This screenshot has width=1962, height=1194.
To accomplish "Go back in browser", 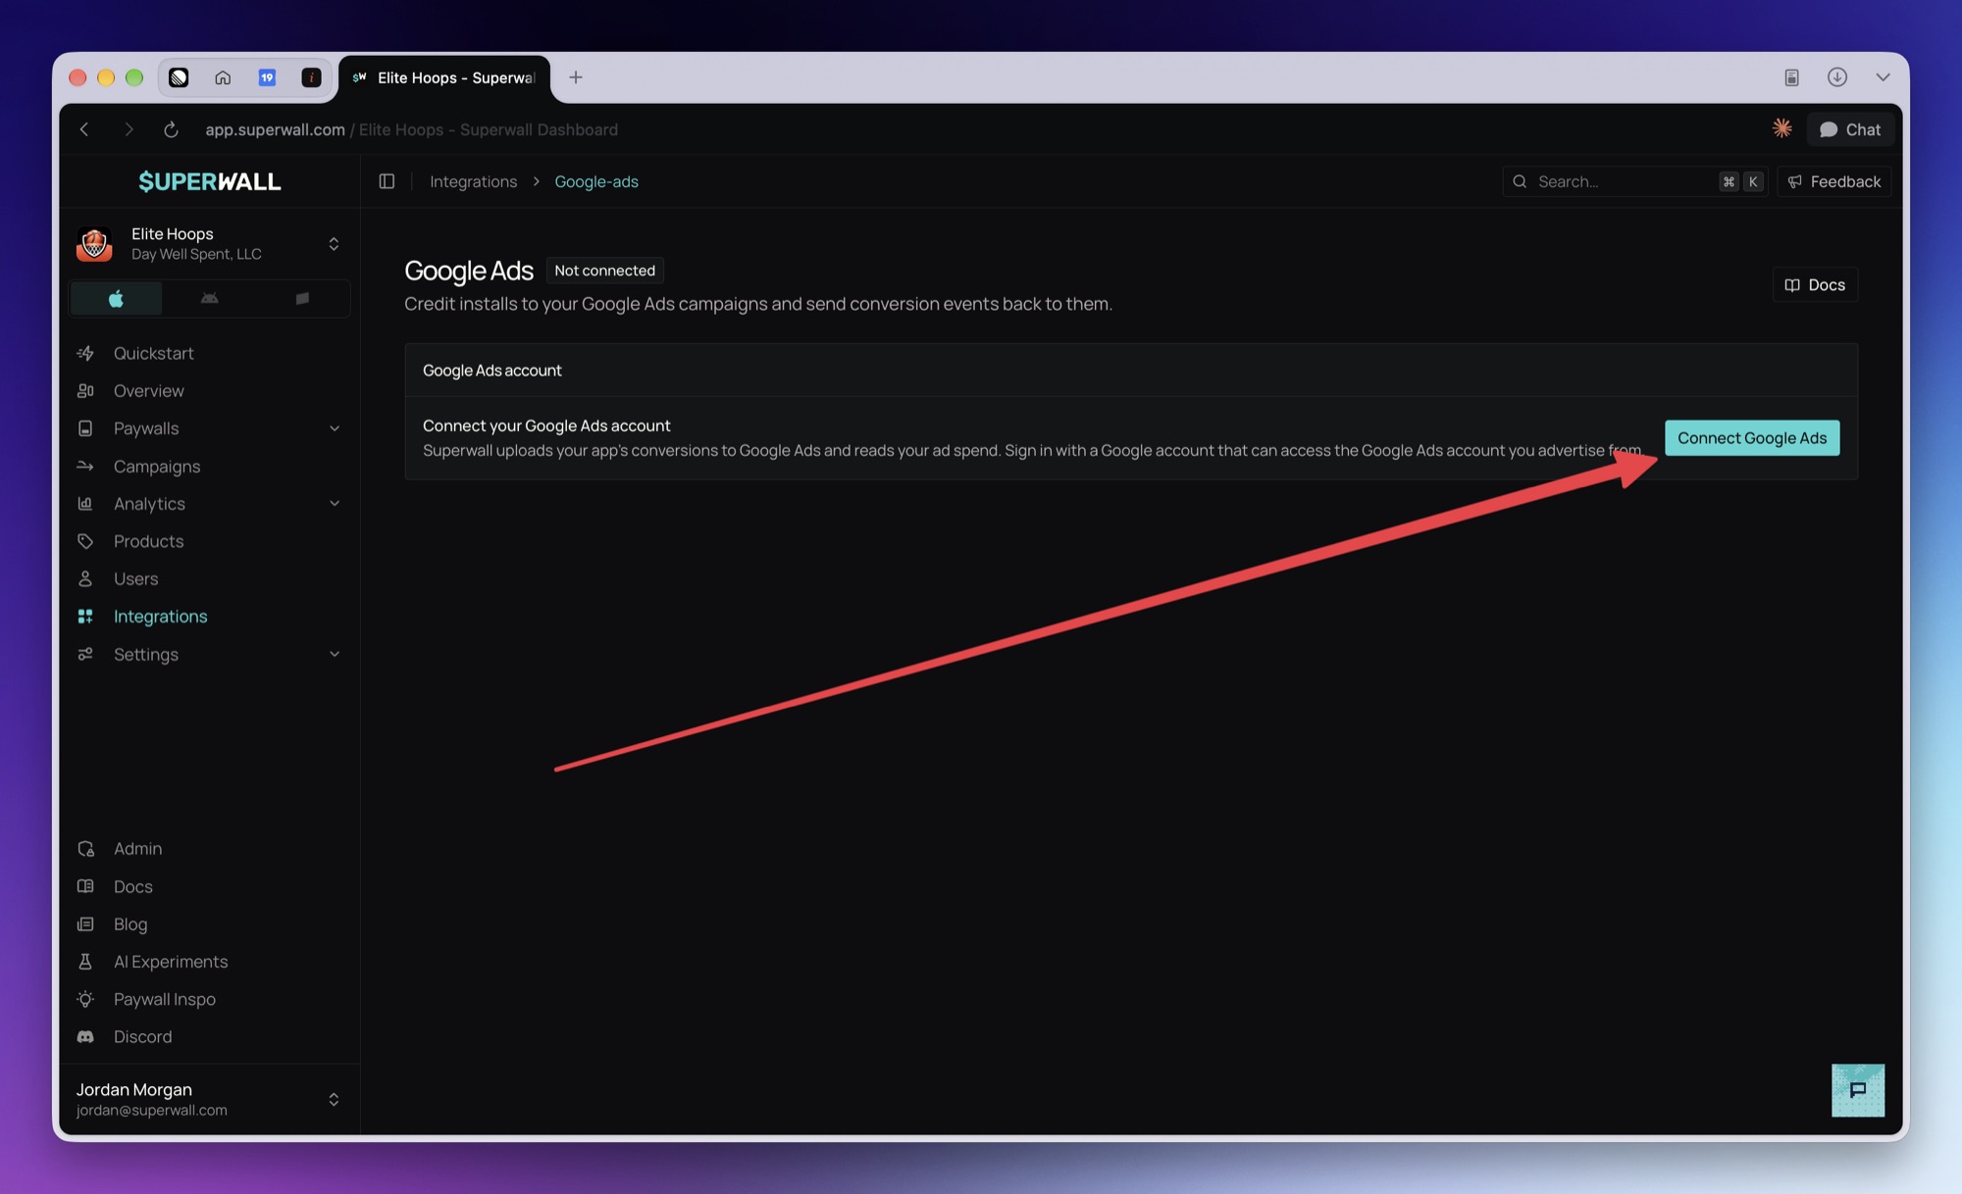I will tap(84, 129).
